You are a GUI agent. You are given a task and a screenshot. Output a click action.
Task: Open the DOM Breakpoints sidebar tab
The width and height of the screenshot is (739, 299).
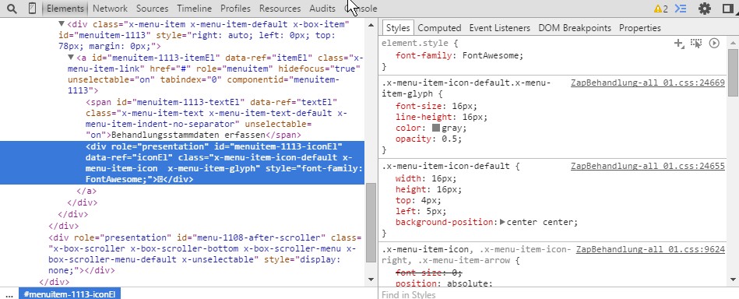[575, 28]
